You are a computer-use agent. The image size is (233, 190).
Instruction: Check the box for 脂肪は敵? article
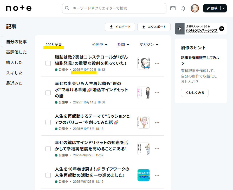tap(48, 63)
